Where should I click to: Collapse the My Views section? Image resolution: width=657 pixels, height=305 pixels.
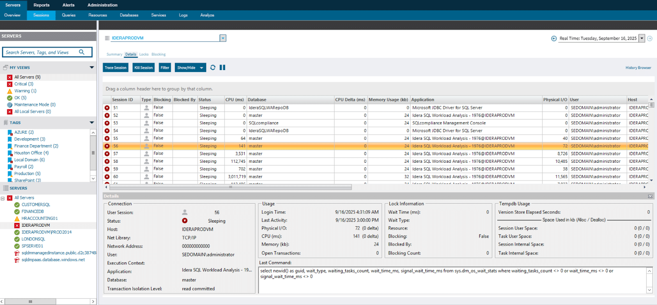click(x=92, y=68)
